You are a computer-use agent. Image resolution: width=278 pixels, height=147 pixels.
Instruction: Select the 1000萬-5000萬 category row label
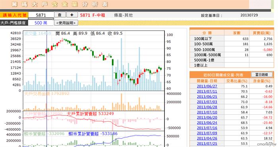[207, 55]
